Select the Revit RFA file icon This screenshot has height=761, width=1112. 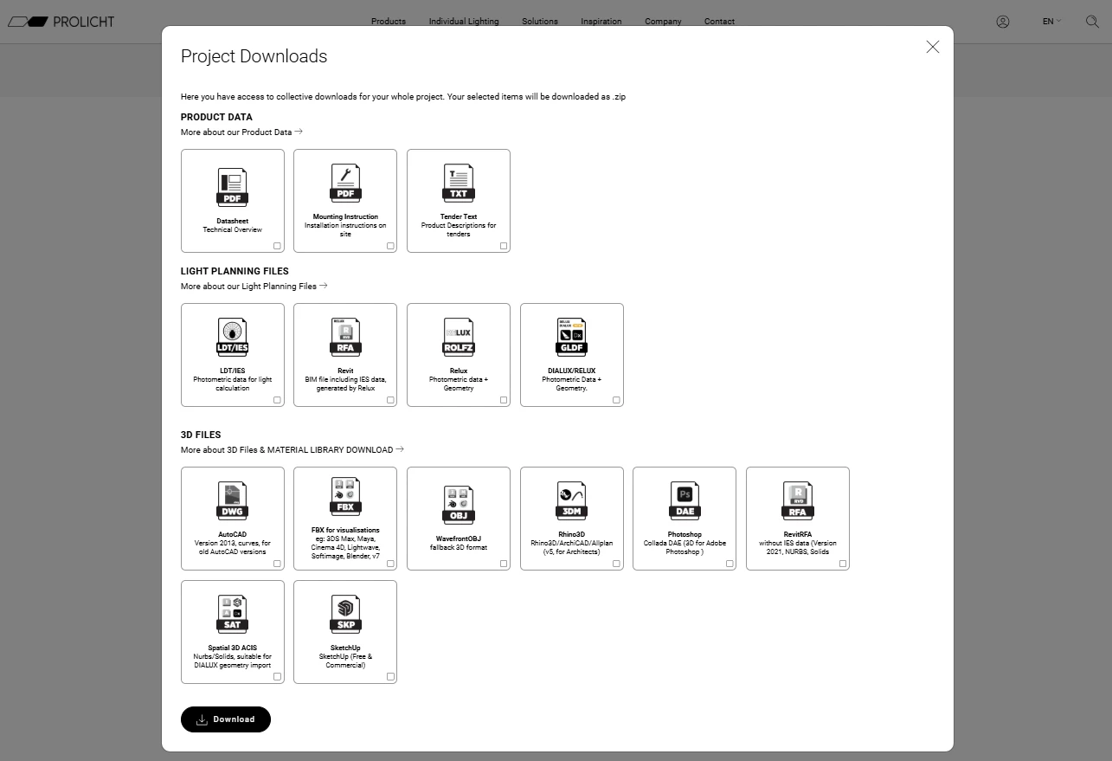344,337
